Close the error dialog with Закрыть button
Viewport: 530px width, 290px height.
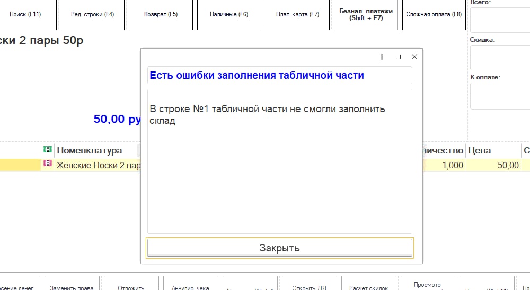[279, 248]
